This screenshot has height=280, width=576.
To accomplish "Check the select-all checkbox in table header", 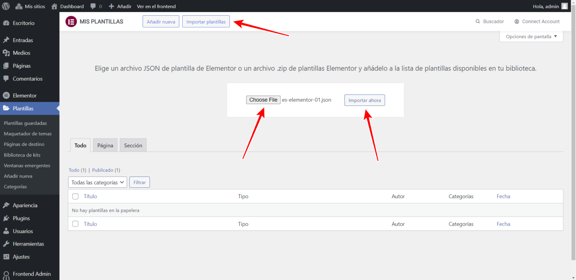I will pyautogui.click(x=75, y=196).
